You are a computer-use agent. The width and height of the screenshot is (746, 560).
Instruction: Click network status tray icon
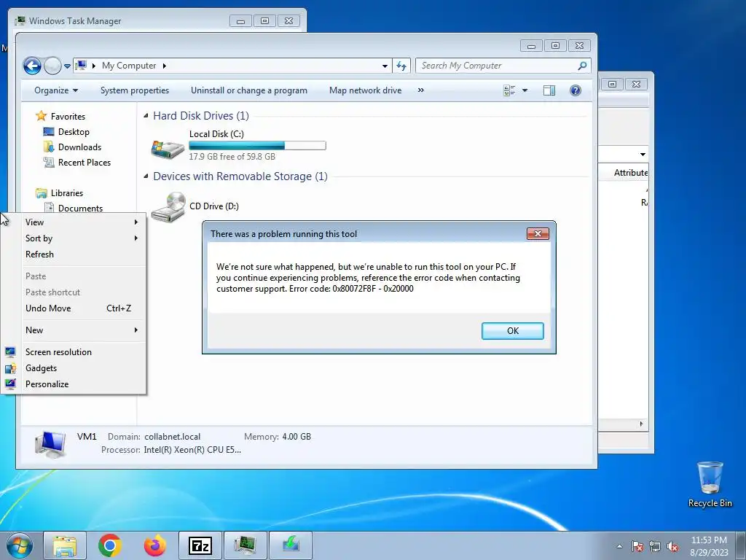tap(655, 546)
